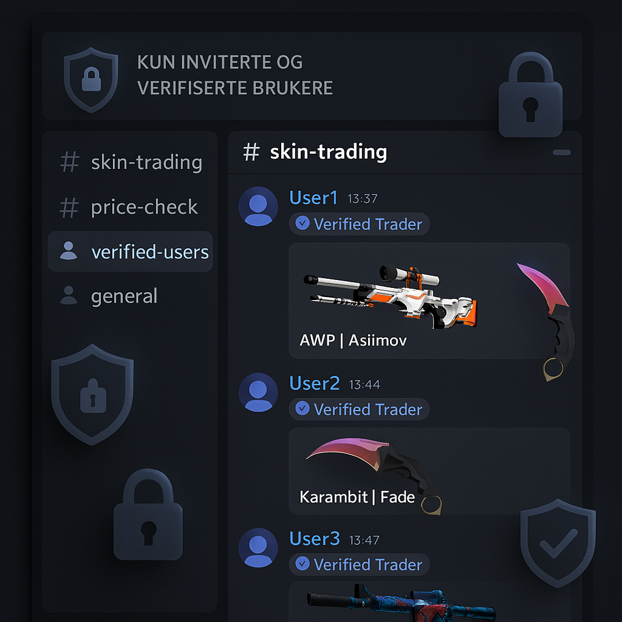Click the shield lock icon beside banner text
Viewport: 622px width, 622px height.
(x=91, y=80)
